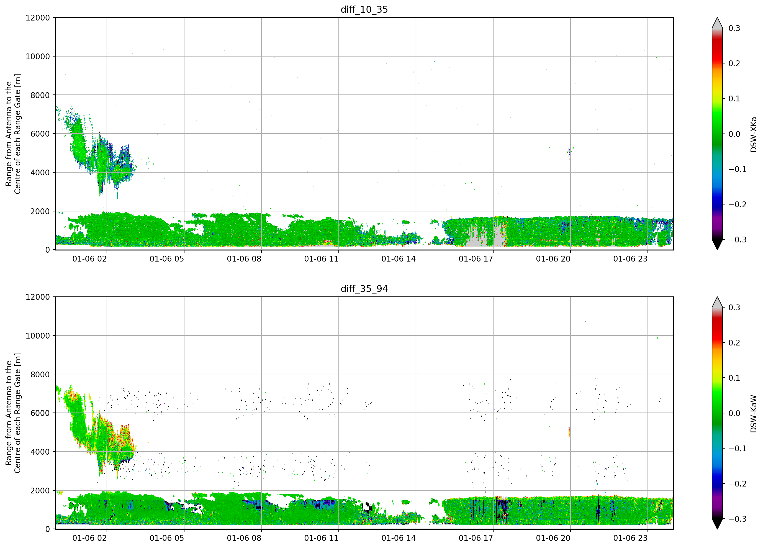Select the "DSW-XKa" colorbar label
Image resolution: width=763 pixels, height=548 pixels.
tap(754, 134)
